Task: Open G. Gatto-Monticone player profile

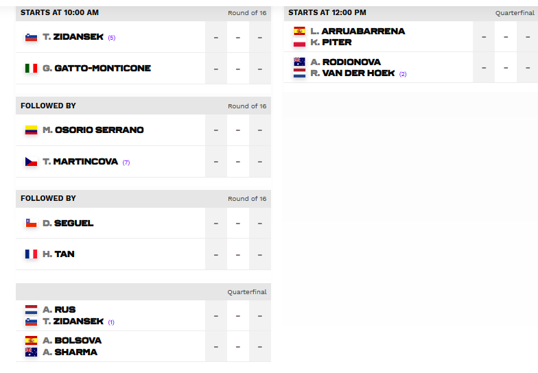Action: [97, 69]
